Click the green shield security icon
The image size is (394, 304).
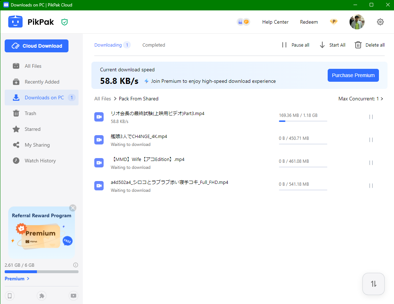point(65,22)
